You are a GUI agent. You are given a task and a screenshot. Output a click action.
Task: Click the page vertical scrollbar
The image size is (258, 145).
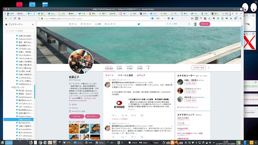(242, 36)
